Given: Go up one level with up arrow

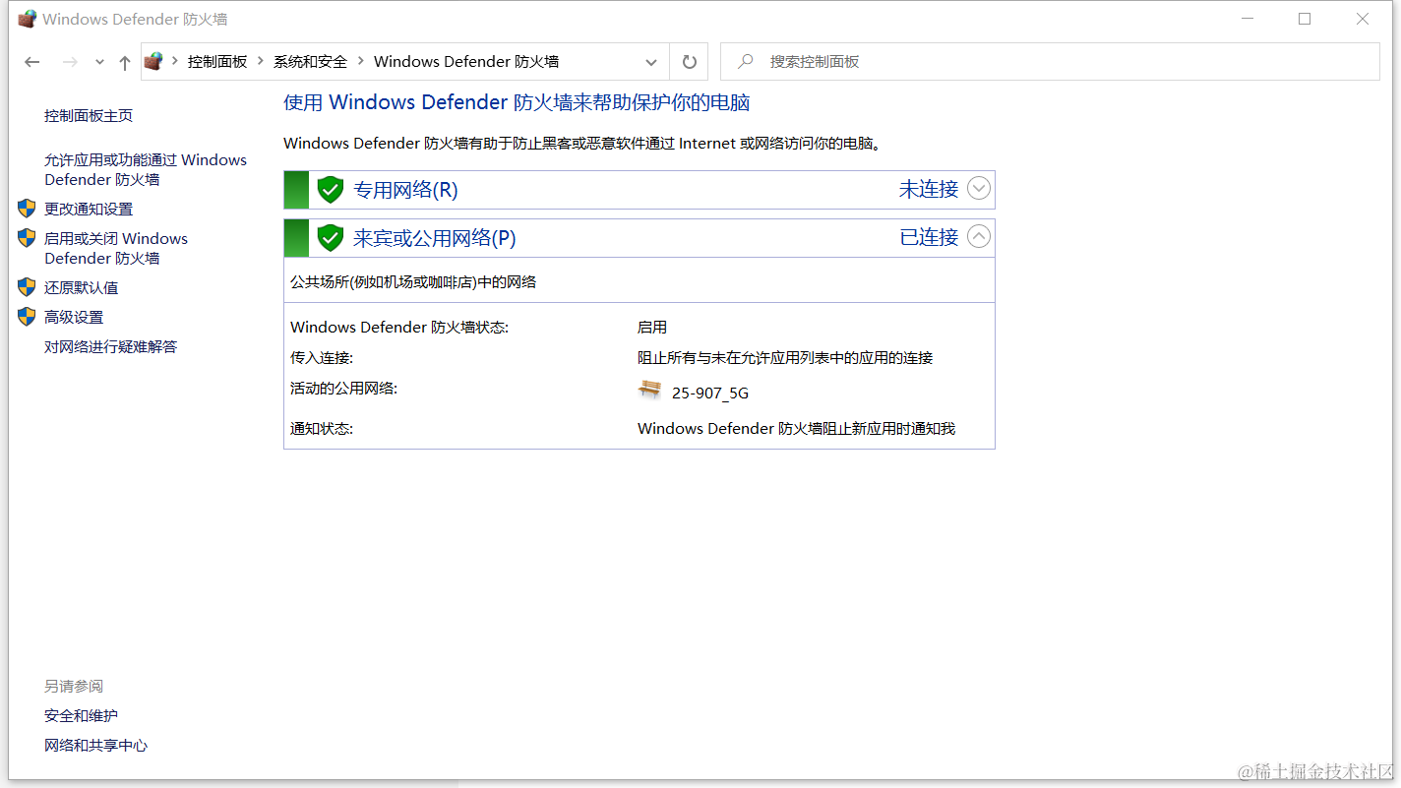Looking at the screenshot, I should tap(124, 62).
